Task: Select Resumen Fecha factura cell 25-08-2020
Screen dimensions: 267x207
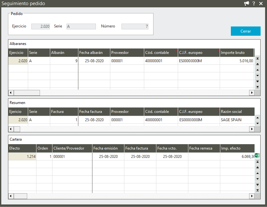Action: pyautogui.click(x=94, y=120)
